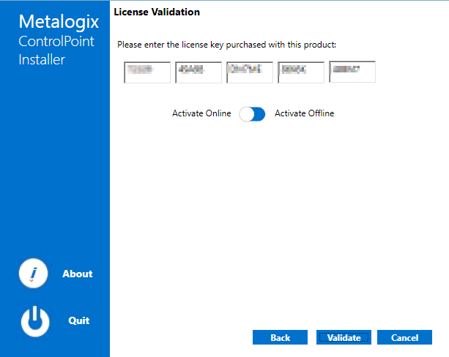449x357 pixels.
Task: Click the Activate Online label
Action: [201, 113]
